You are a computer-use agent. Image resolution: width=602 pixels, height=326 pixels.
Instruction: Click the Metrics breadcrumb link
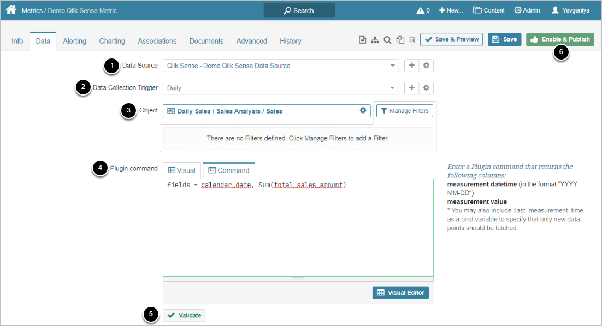pos(32,11)
